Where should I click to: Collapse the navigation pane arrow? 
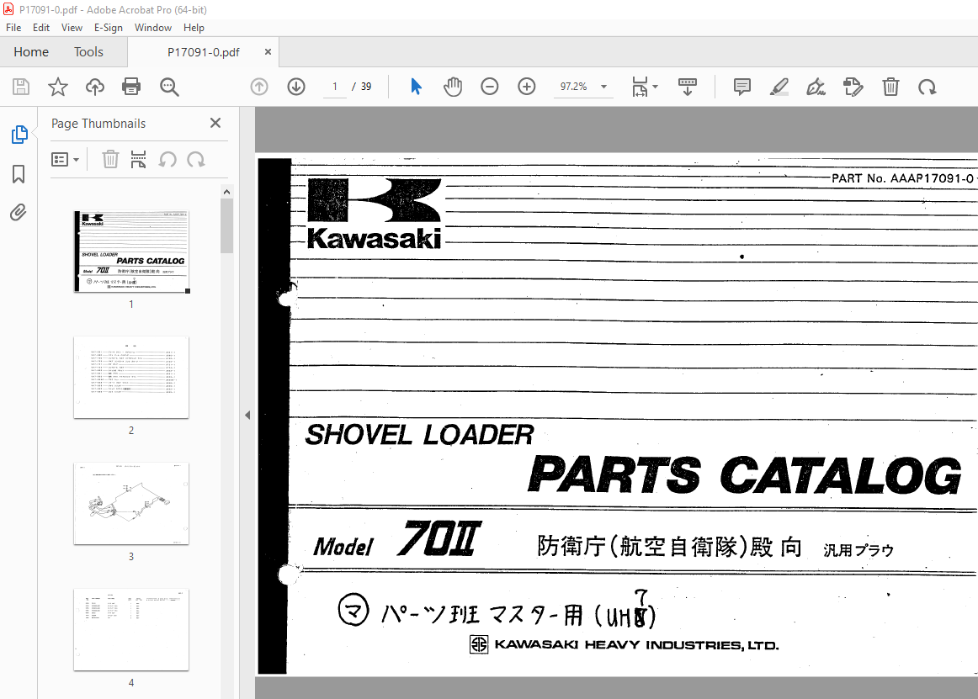tap(247, 415)
